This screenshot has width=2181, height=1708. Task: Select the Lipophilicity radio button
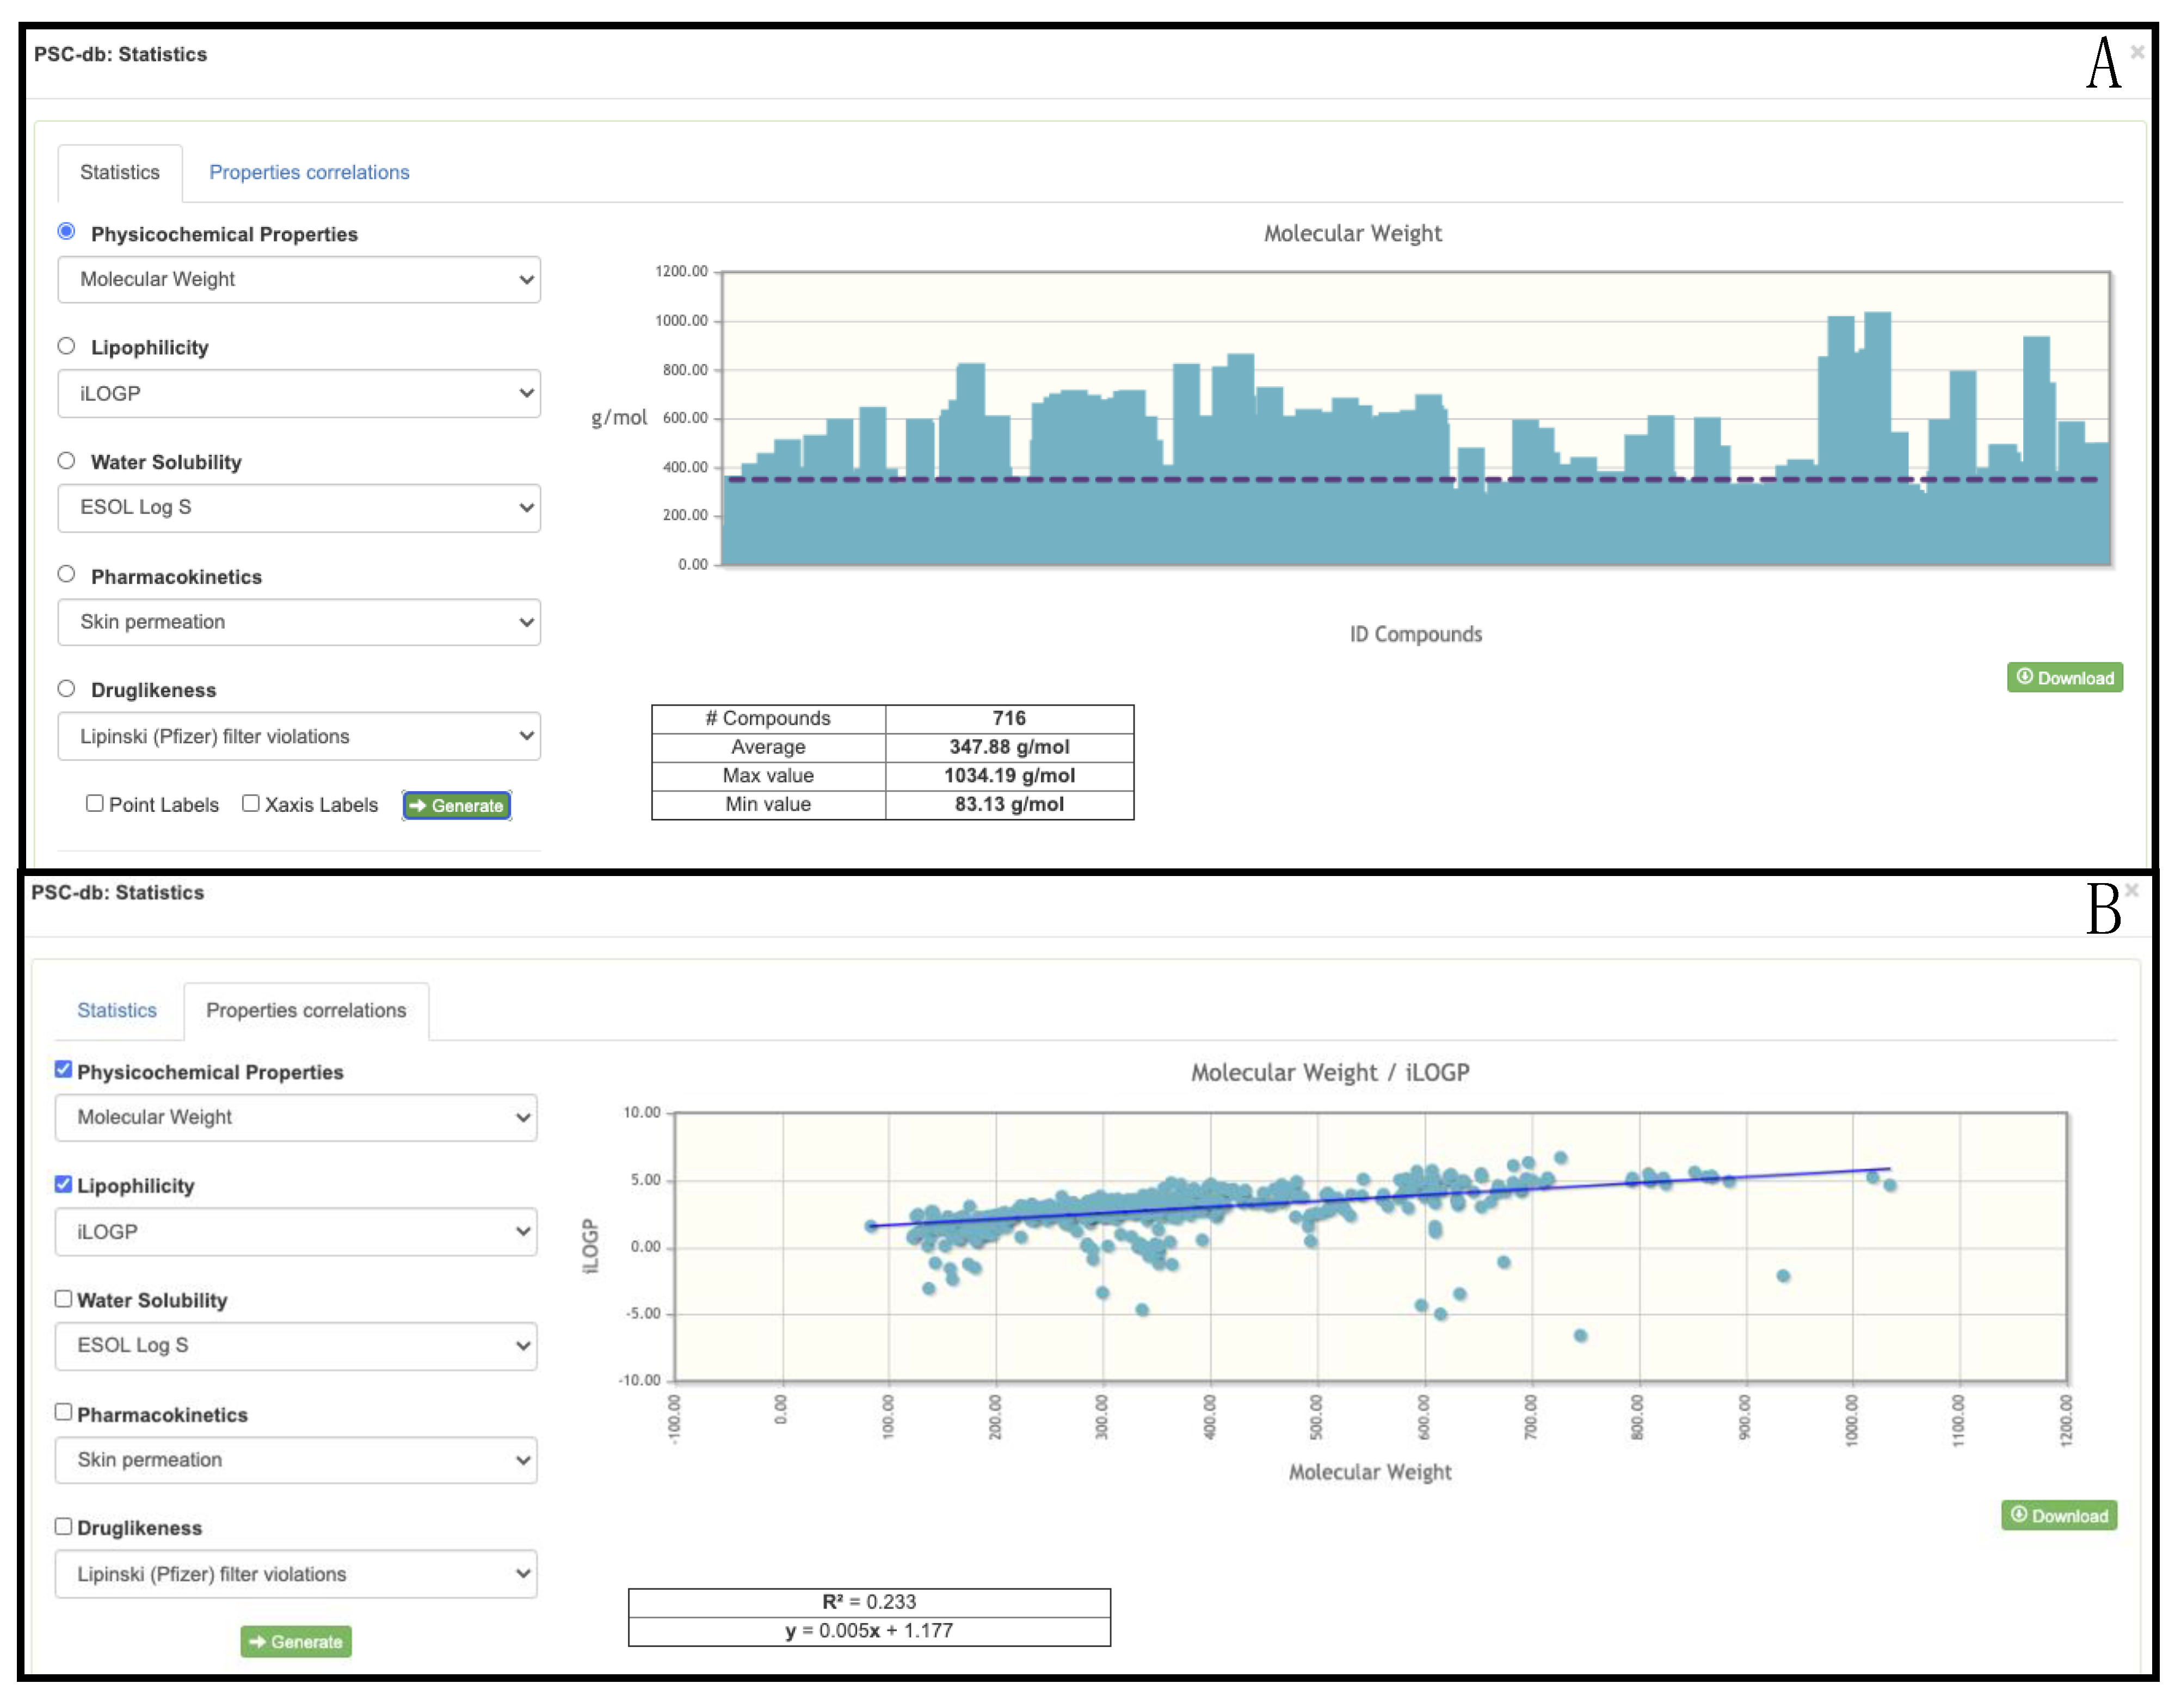tap(66, 346)
